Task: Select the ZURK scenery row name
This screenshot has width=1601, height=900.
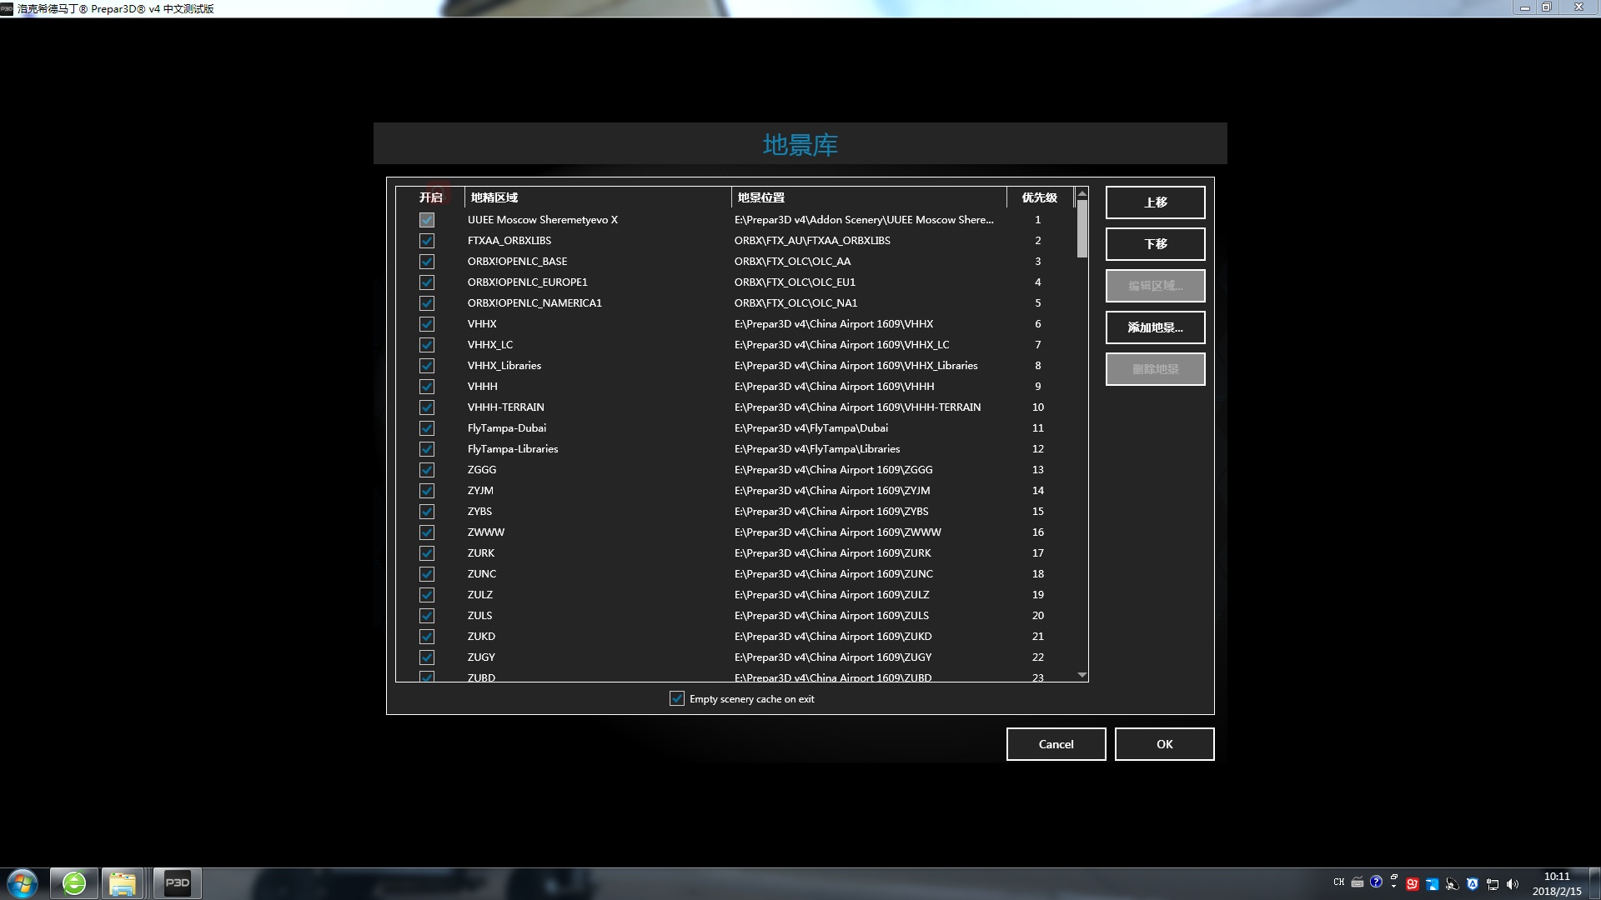Action: (x=481, y=553)
